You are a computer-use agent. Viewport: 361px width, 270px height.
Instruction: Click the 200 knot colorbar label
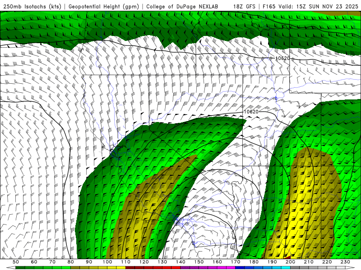click(291, 262)
